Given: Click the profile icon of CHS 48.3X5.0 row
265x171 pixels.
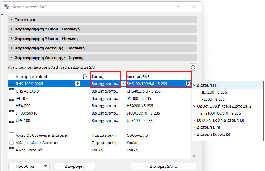Looking at the screenshot, I should 12,91.
